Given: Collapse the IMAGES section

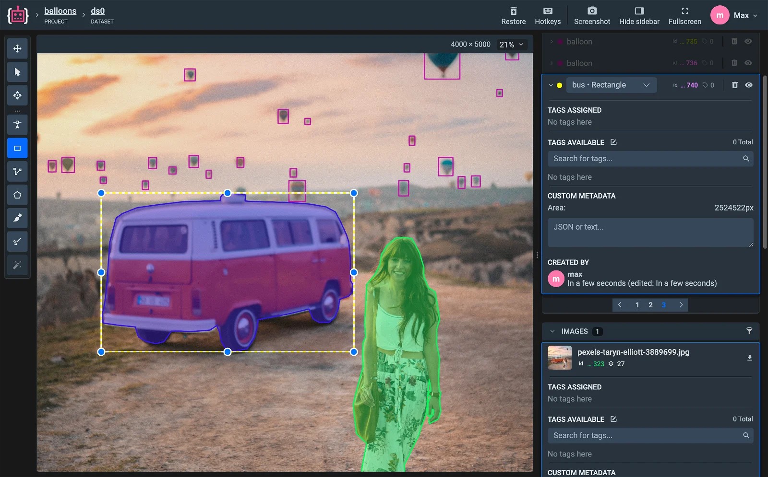Looking at the screenshot, I should [x=552, y=331].
